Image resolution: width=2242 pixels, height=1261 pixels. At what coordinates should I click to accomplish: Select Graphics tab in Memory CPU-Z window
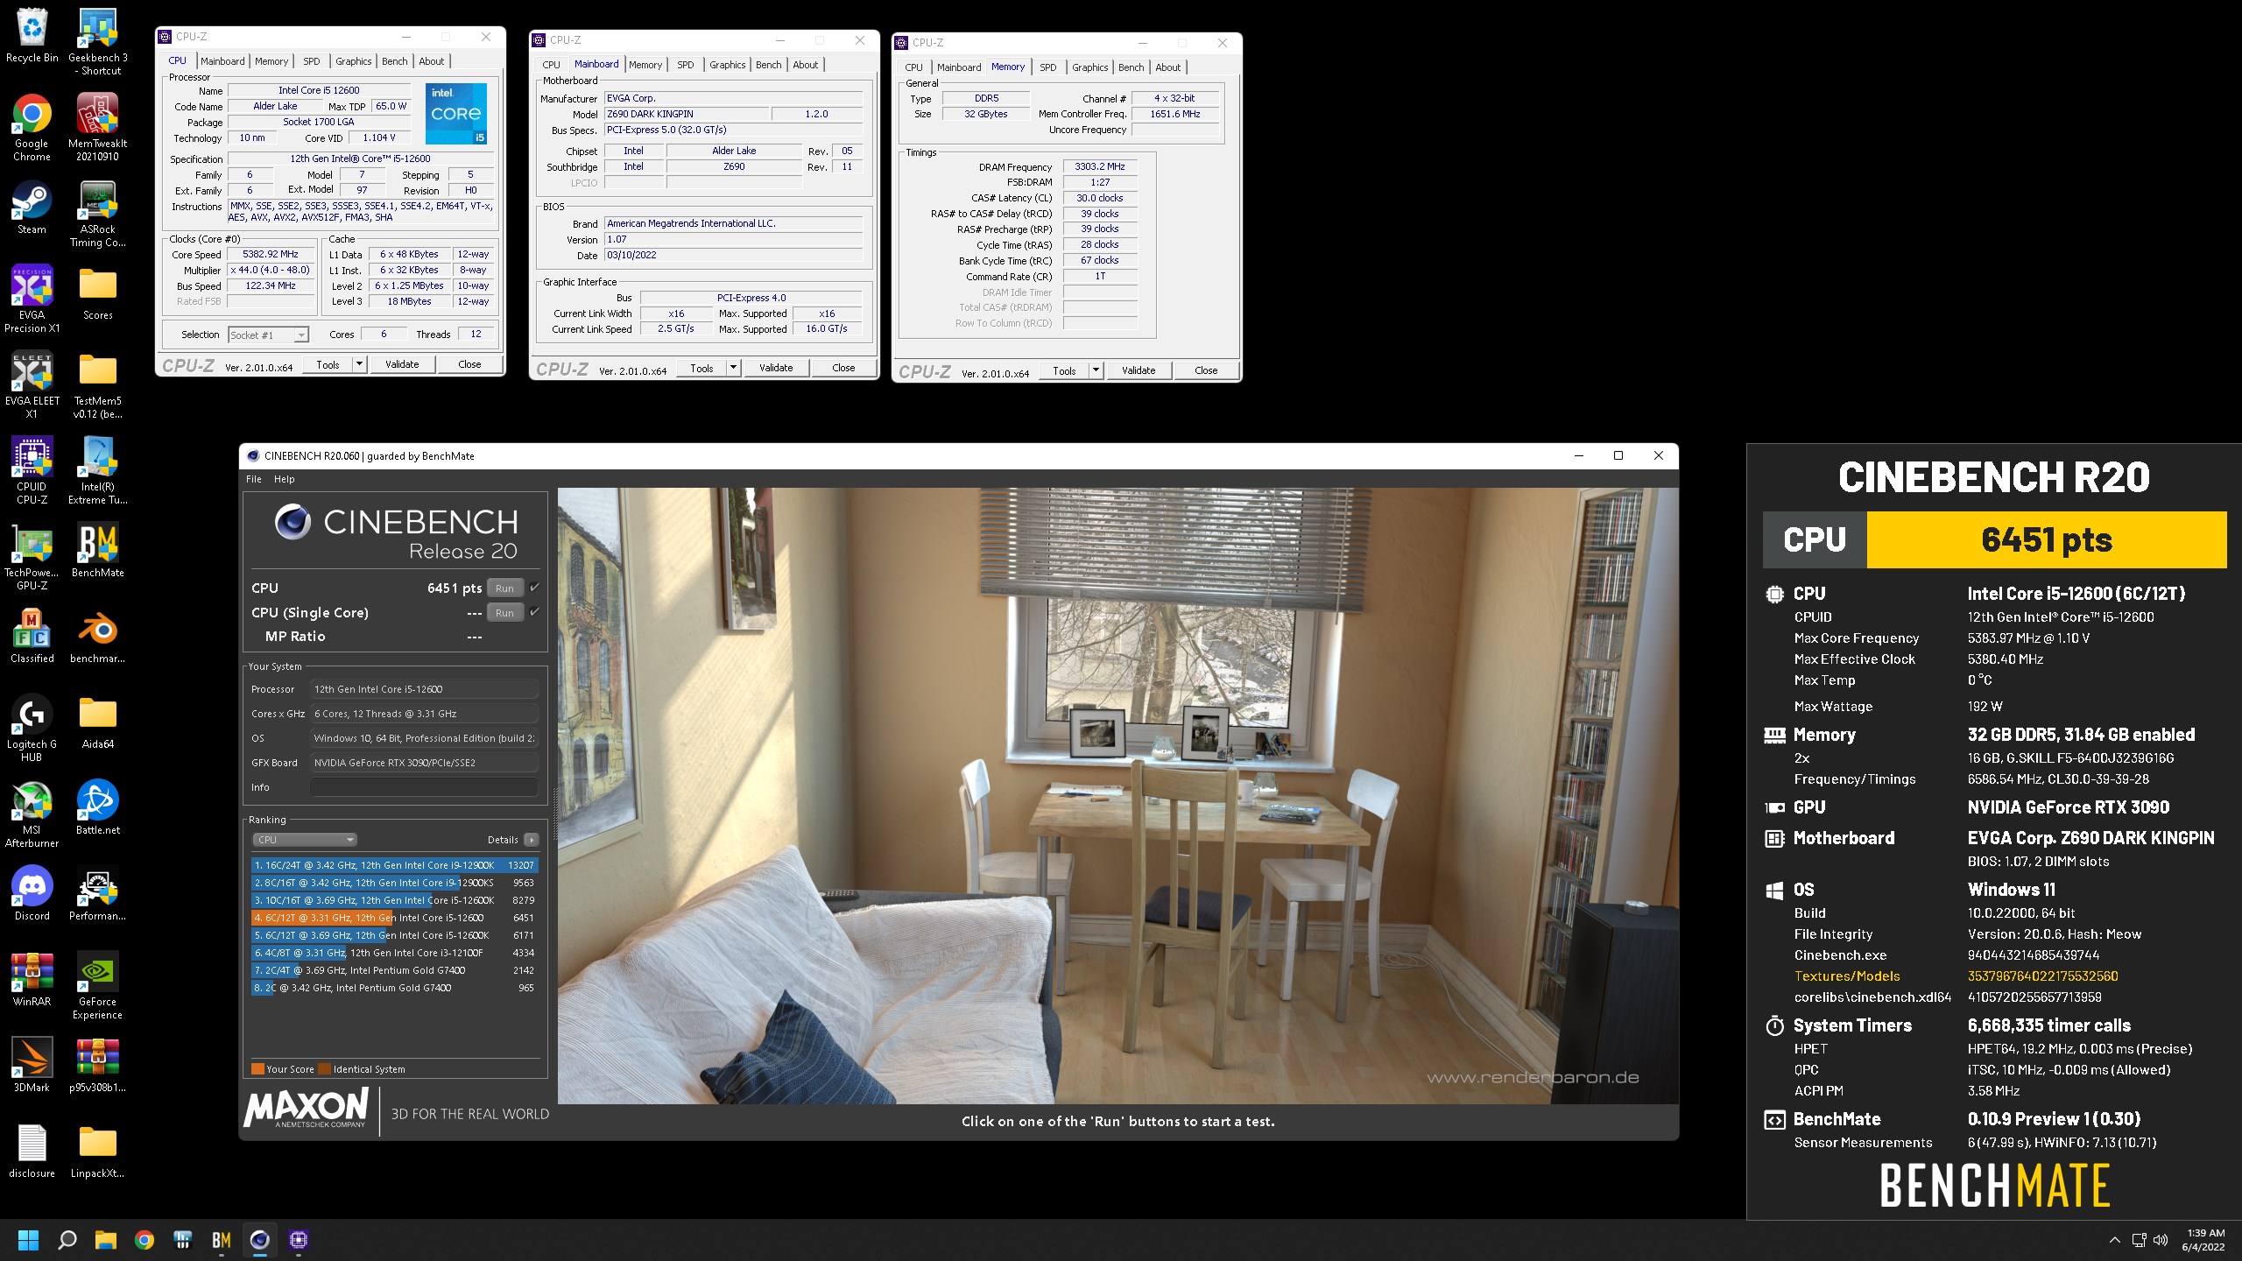coord(1090,67)
